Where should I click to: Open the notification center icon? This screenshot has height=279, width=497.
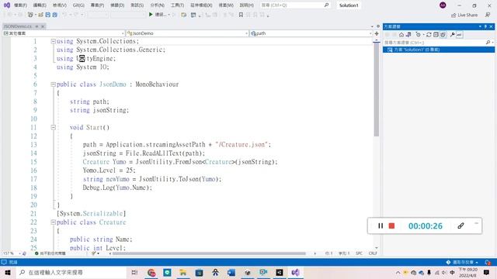pyautogui.click(x=487, y=272)
